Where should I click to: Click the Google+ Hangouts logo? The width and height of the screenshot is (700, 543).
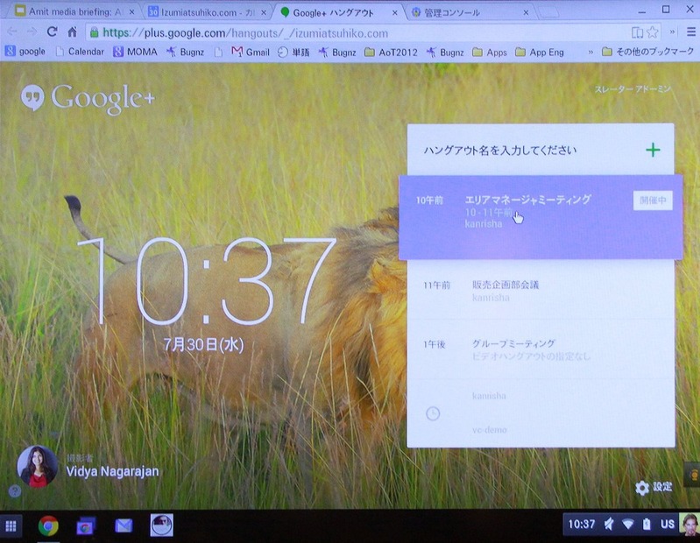tap(88, 98)
